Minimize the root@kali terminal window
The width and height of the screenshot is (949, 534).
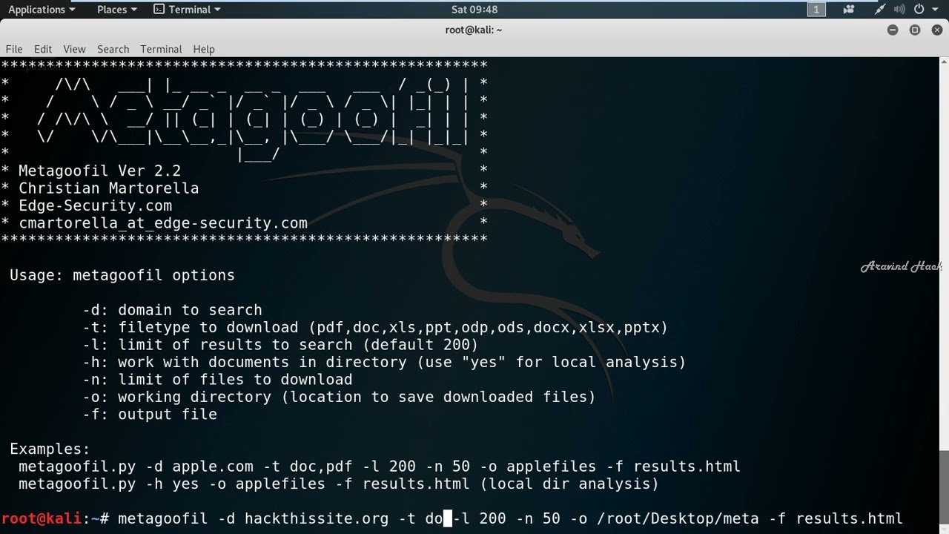[893, 30]
